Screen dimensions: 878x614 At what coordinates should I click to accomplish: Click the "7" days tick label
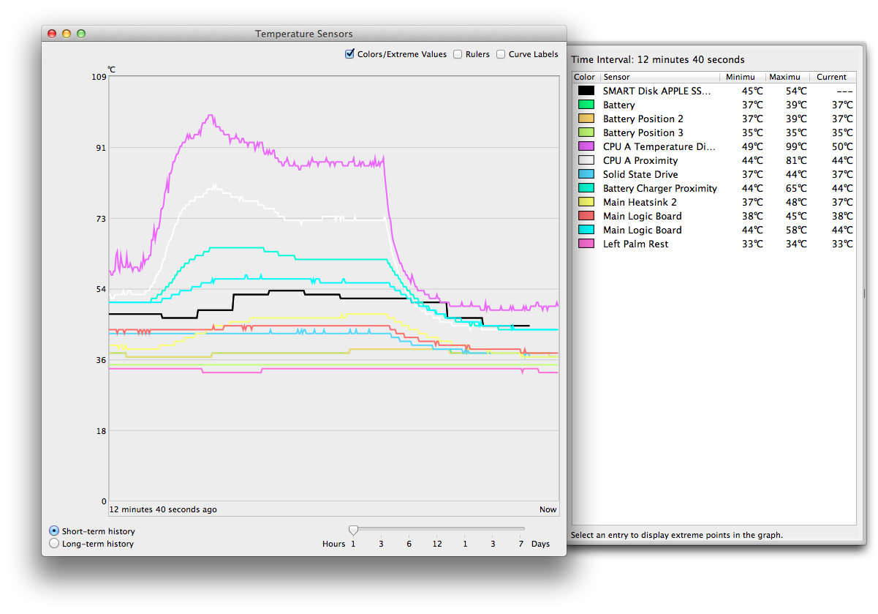(x=521, y=544)
